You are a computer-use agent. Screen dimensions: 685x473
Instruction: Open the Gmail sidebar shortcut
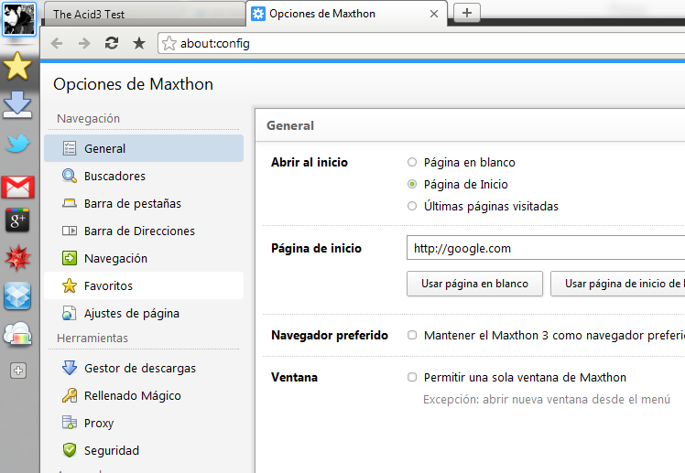click(x=18, y=188)
